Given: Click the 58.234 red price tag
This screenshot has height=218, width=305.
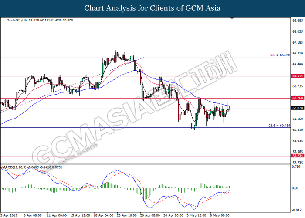Looking at the screenshot, I should point(298,155).
